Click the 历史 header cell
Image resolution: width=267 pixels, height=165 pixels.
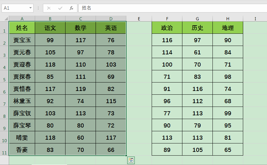[x=197, y=28]
